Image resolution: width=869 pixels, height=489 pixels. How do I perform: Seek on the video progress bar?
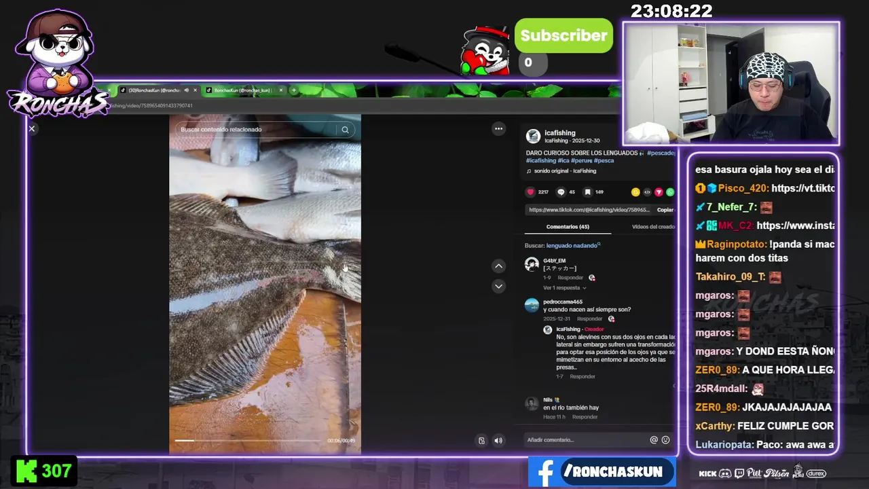tap(247, 441)
